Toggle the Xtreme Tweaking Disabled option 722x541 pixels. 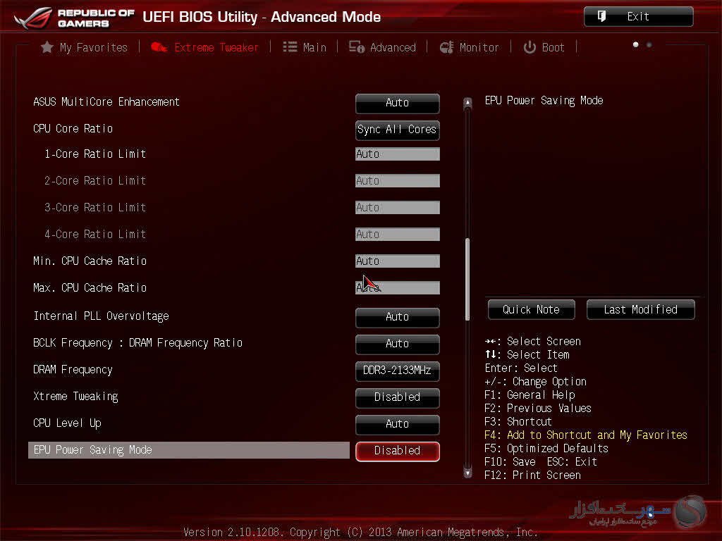[397, 397]
